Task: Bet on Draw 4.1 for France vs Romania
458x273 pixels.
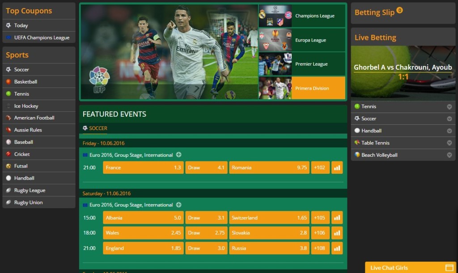Action: click(x=206, y=168)
